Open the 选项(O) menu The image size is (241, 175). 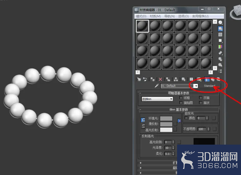point(183,16)
